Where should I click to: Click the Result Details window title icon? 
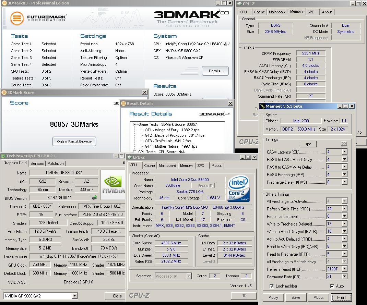(x=123, y=103)
